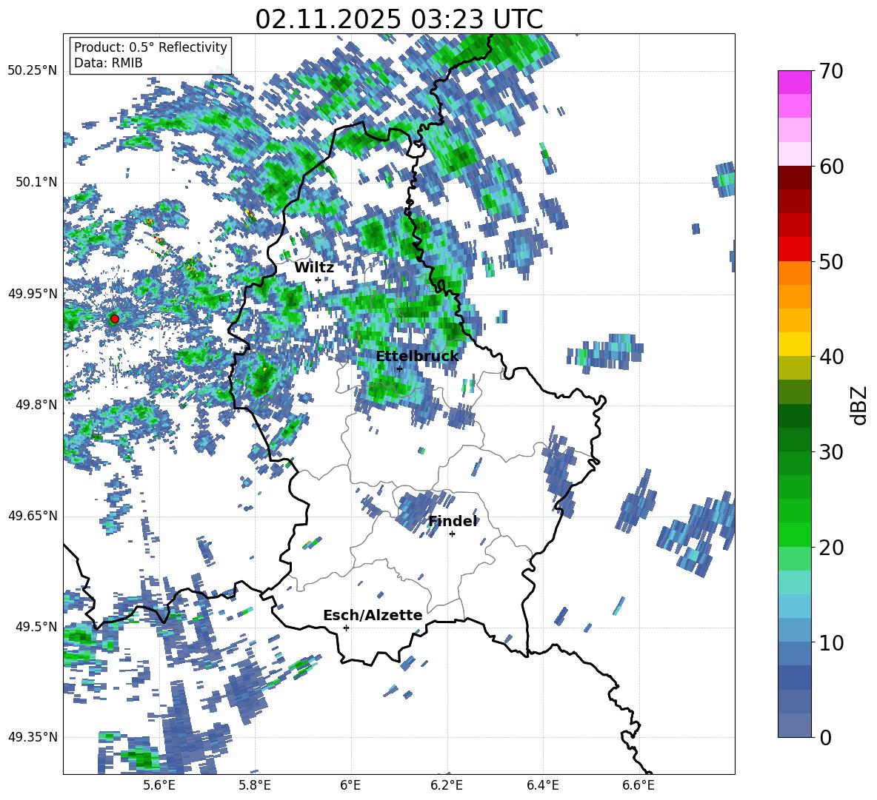Click the yellow colorbar segment above 40
Screen dimensions: 877x800
click(x=795, y=345)
